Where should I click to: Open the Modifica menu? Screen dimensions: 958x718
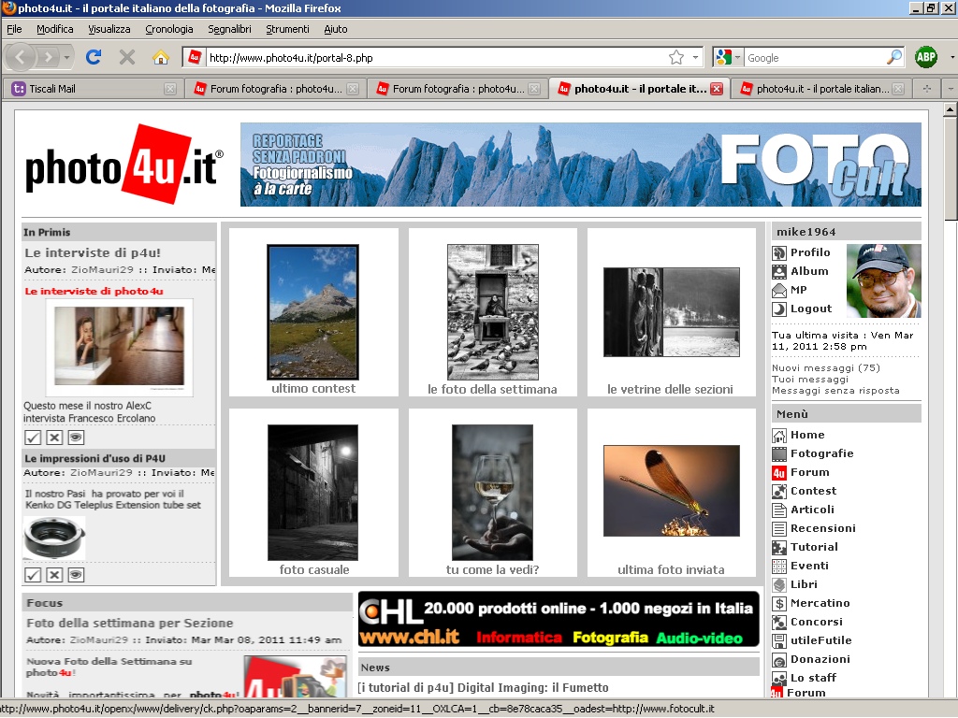pos(55,29)
